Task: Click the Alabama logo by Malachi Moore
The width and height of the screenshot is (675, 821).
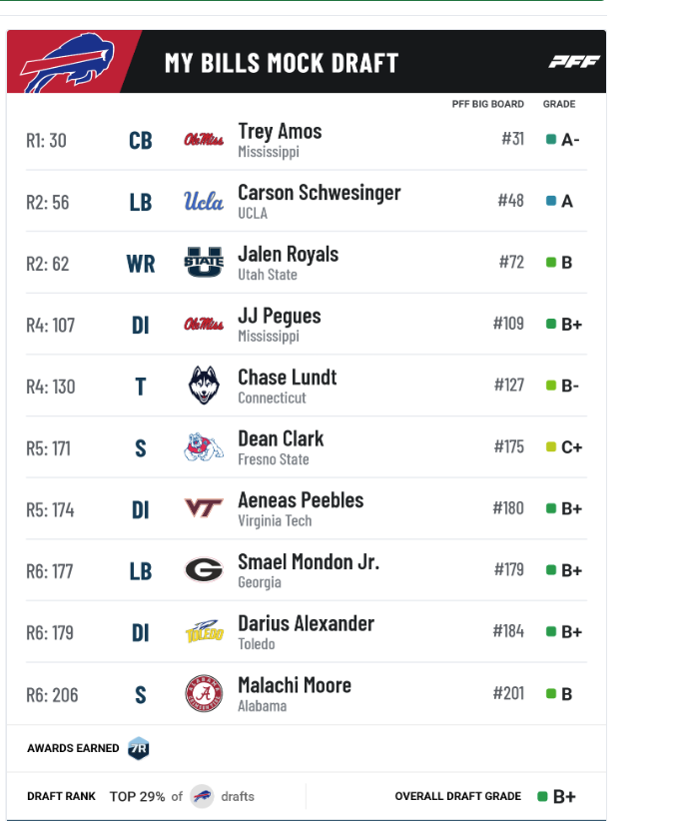Action: tap(204, 693)
